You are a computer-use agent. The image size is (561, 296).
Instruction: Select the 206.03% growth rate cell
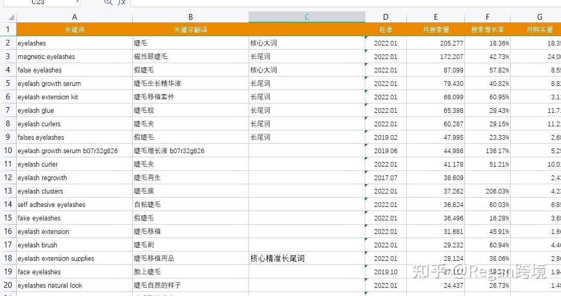[x=487, y=191]
